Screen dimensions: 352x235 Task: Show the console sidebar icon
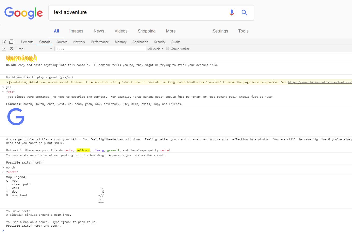tap(4, 49)
